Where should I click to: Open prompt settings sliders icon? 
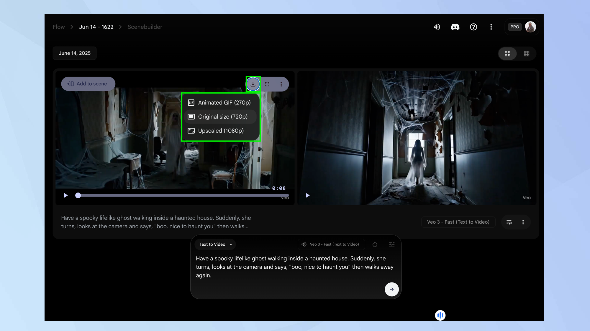coord(391,244)
